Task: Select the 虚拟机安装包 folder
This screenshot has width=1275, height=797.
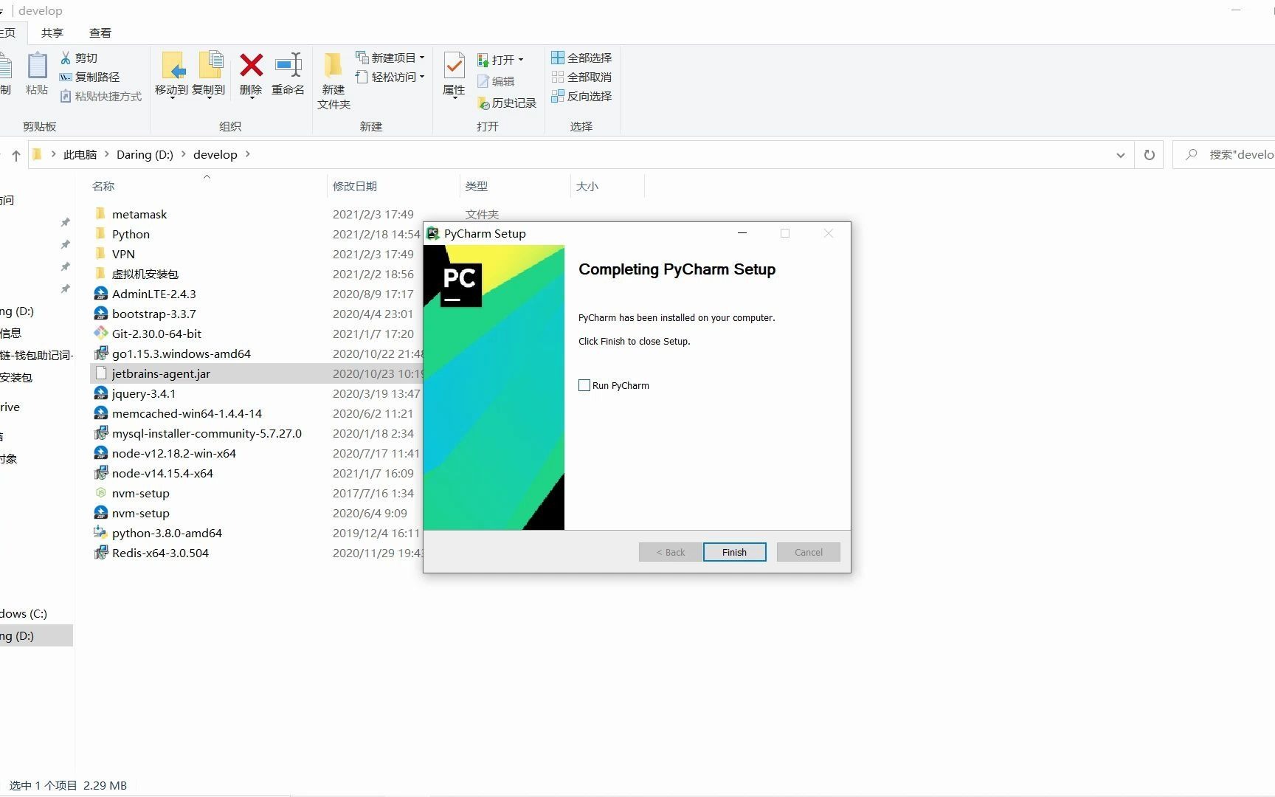Action: (x=145, y=274)
